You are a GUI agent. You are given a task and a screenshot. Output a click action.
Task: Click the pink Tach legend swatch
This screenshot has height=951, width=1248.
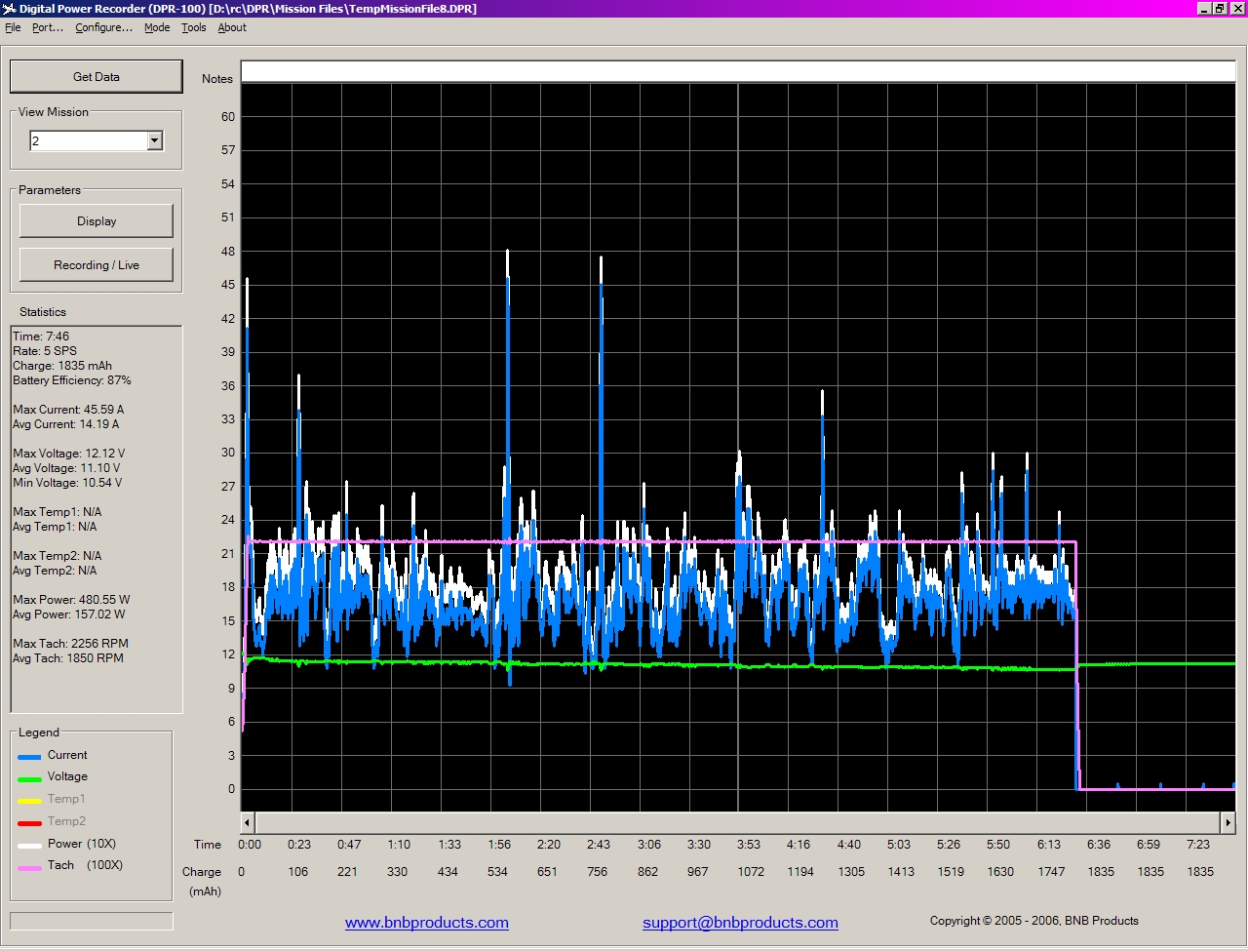pyautogui.click(x=29, y=867)
